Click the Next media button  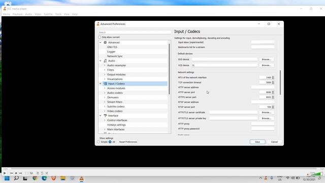(x=20, y=173)
